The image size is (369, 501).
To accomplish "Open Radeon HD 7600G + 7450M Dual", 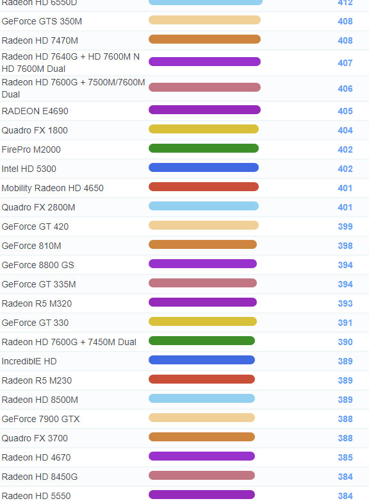I will point(69,342).
